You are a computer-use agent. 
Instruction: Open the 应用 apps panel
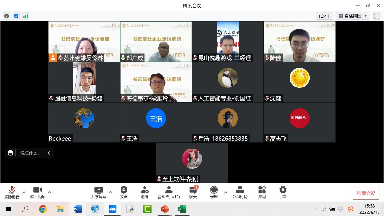click(262, 192)
